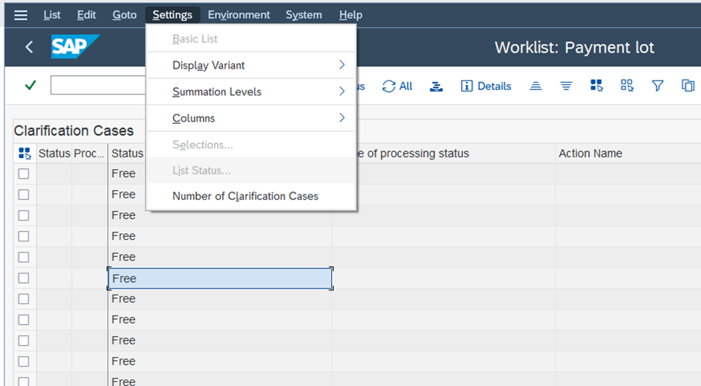Tick the checkbox in eighth Free row
The width and height of the screenshot is (701, 386).
pyautogui.click(x=24, y=320)
